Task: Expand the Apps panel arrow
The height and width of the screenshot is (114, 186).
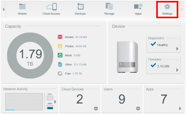Action: click(x=180, y=108)
